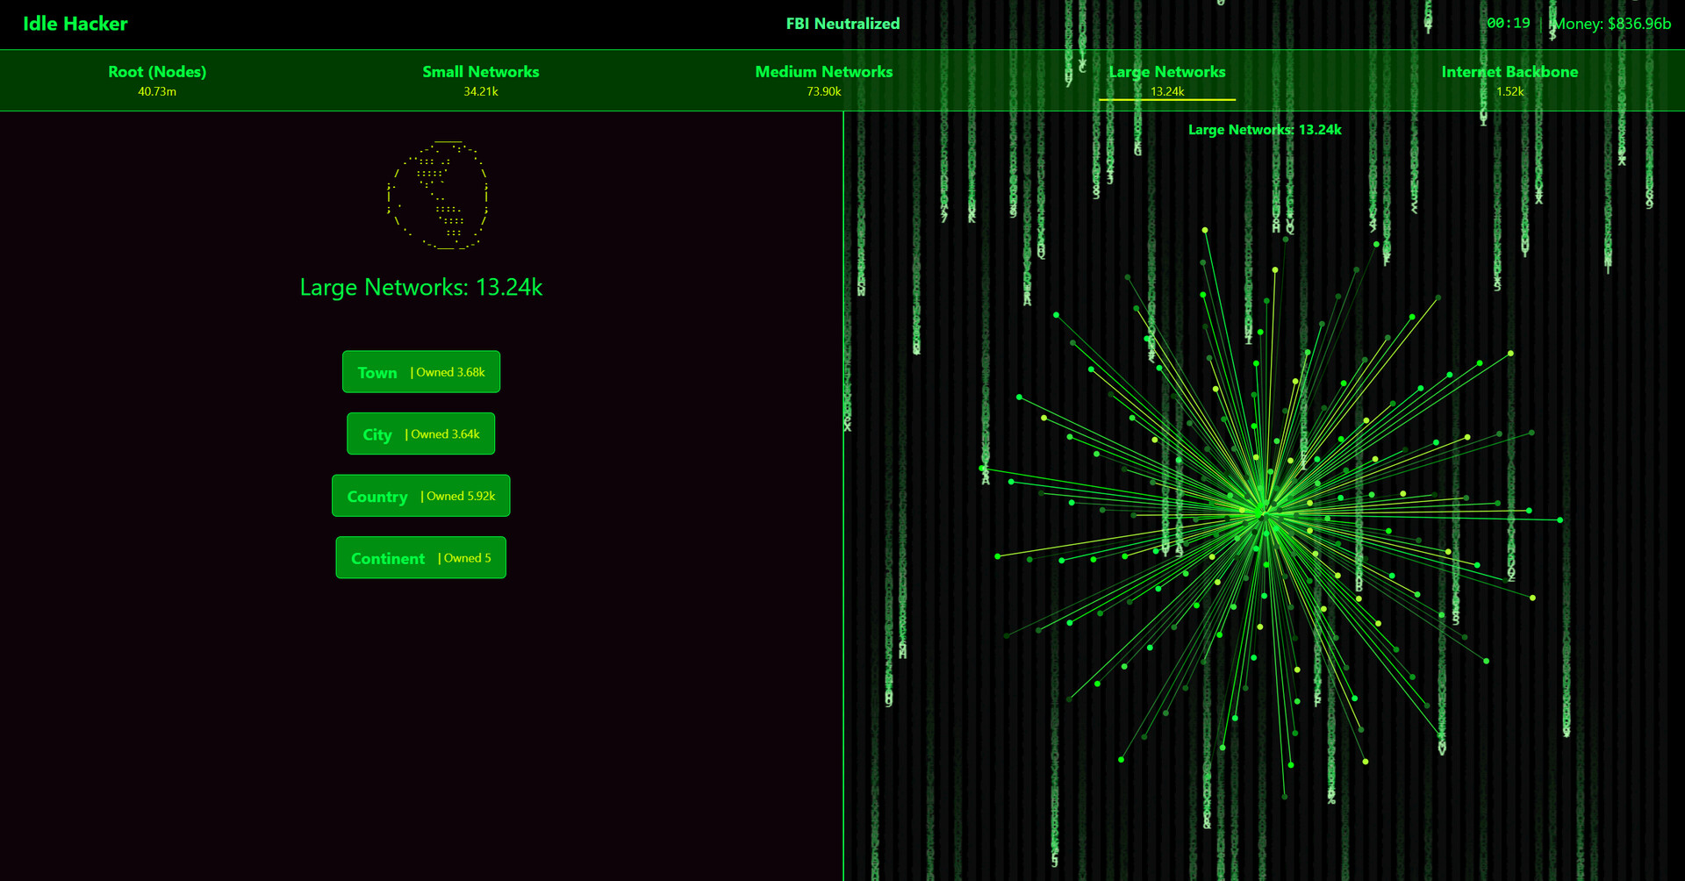Click the Money balance in header

click(1612, 24)
